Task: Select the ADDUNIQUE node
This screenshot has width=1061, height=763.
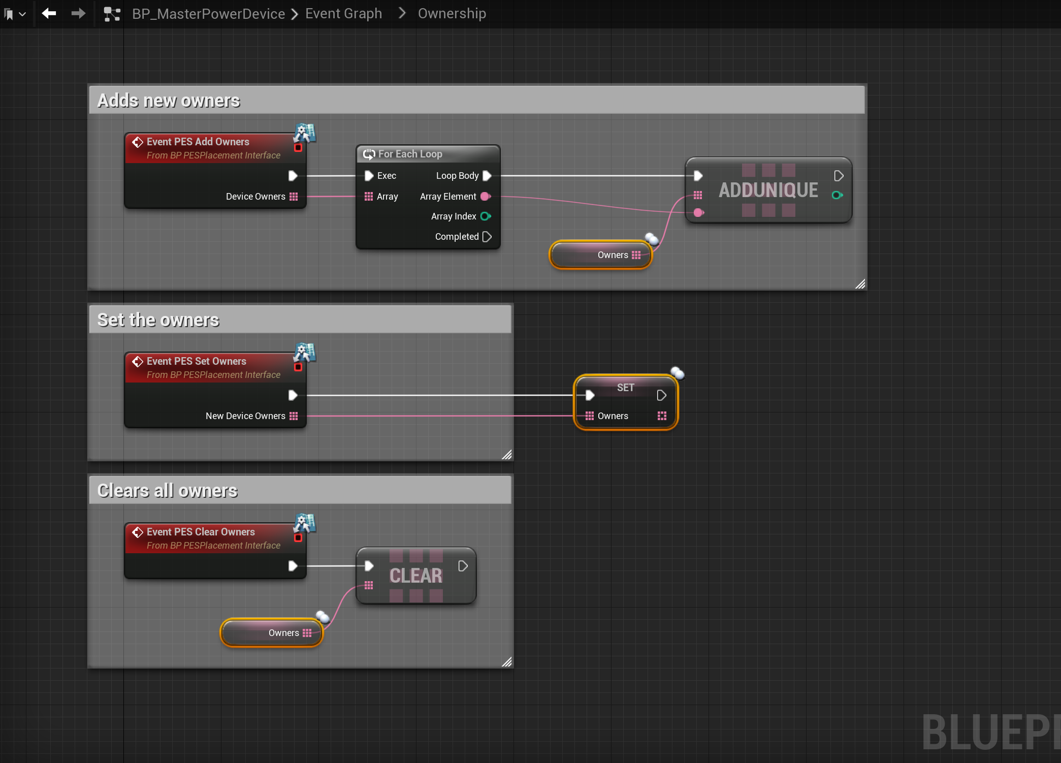Action: pyautogui.click(x=768, y=190)
